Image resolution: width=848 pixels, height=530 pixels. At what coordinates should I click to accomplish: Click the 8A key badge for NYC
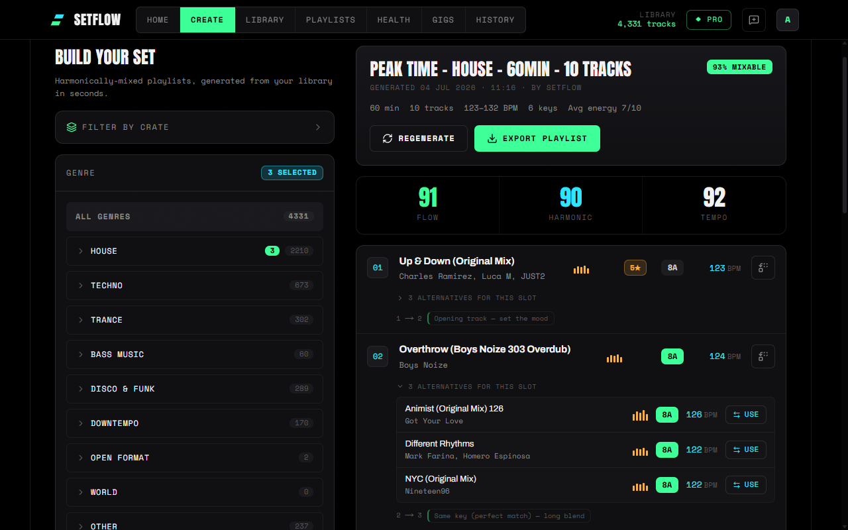tap(667, 485)
